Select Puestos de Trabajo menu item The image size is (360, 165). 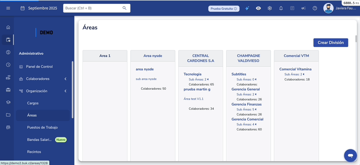point(42,127)
